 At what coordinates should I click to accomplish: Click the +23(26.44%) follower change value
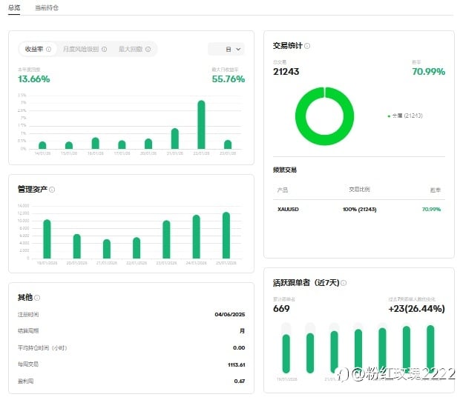(x=416, y=309)
